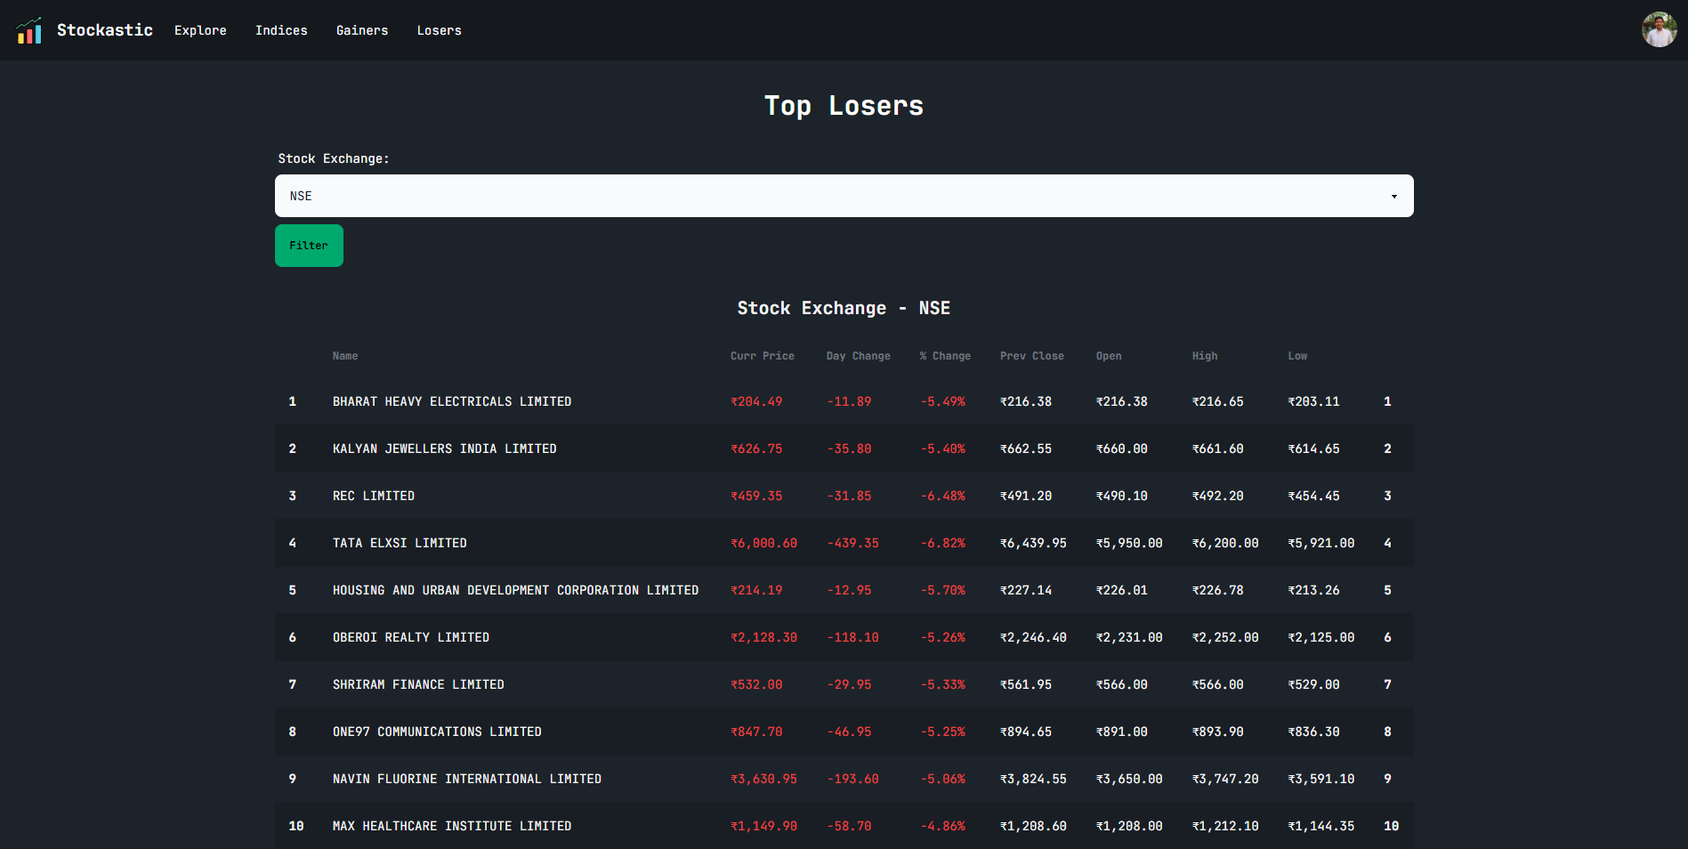Select SHRIRAM FINANCE LIMITED

coord(418,684)
